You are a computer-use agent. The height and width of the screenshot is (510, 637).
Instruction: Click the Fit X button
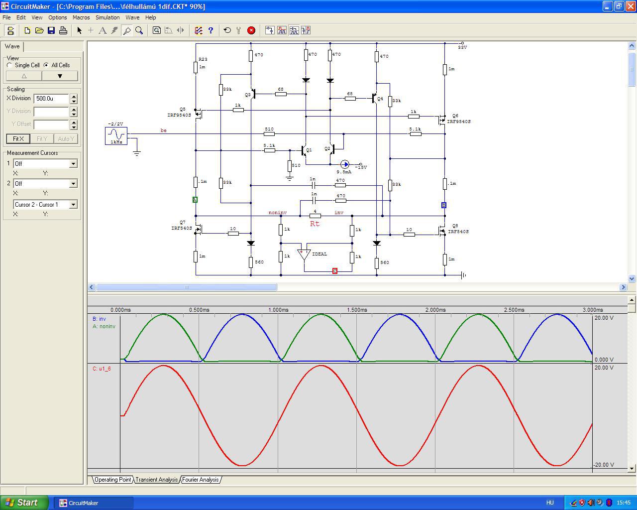point(18,139)
